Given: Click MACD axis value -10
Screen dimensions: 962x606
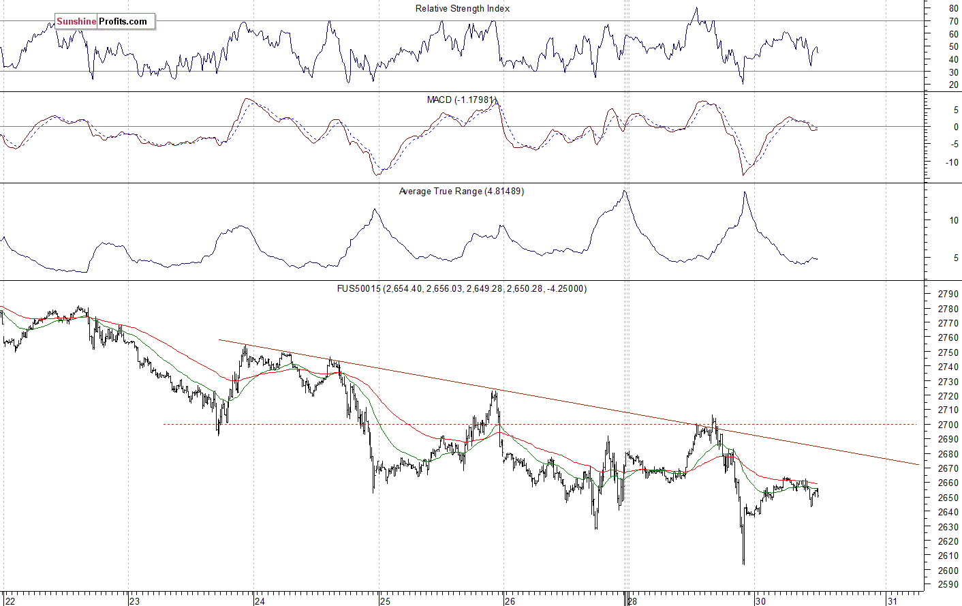Looking at the screenshot, I should click(952, 162).
